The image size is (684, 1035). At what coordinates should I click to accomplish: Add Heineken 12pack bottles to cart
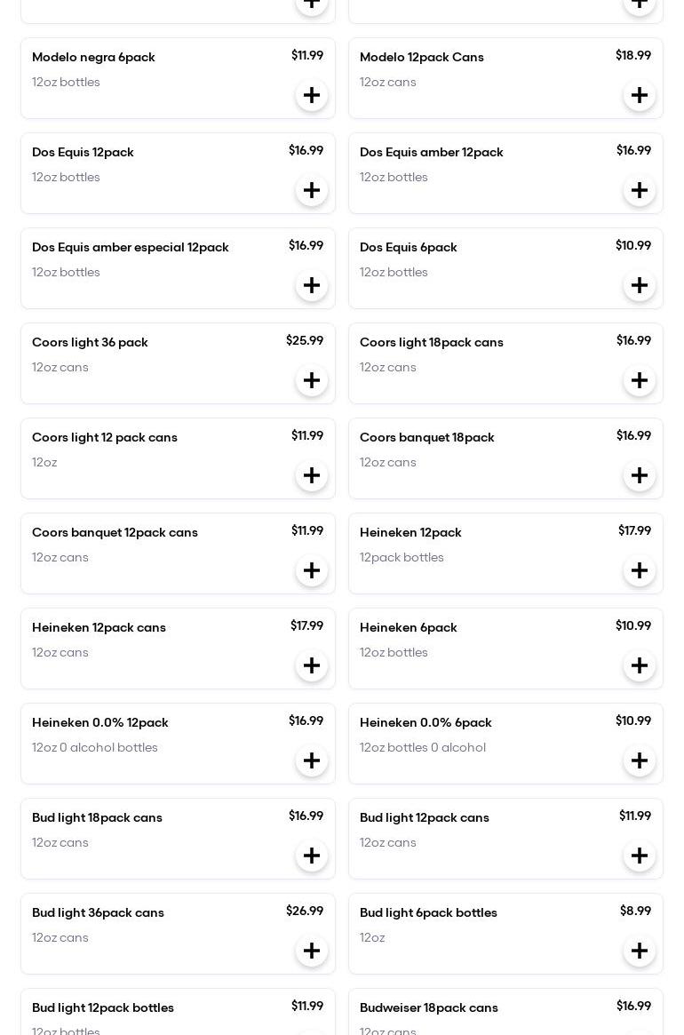click(640, 571)
